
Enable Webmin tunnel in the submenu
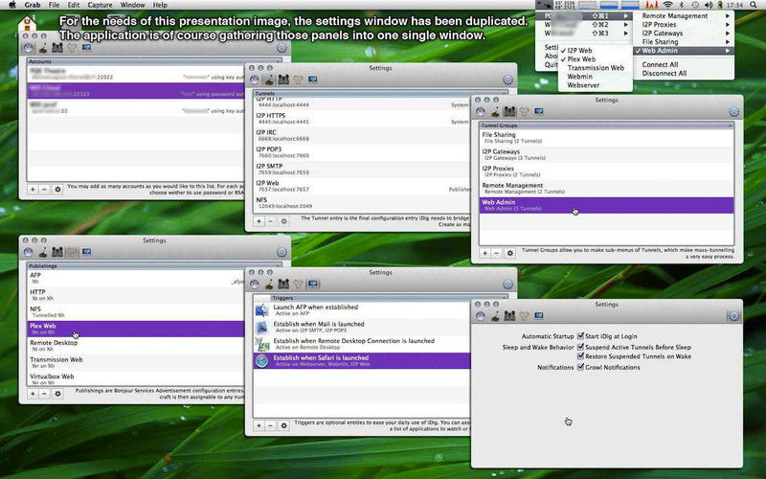(x=596, y=77)
